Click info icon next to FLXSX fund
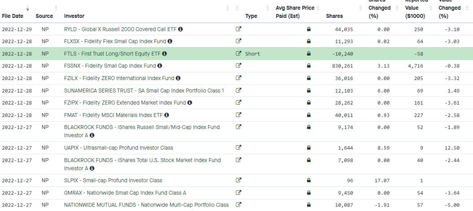 tap(170, 41)
